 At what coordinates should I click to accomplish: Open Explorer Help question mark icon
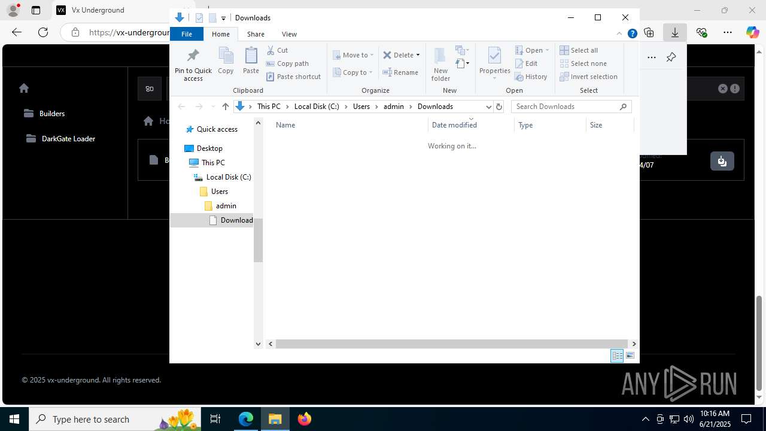[632, 34]
